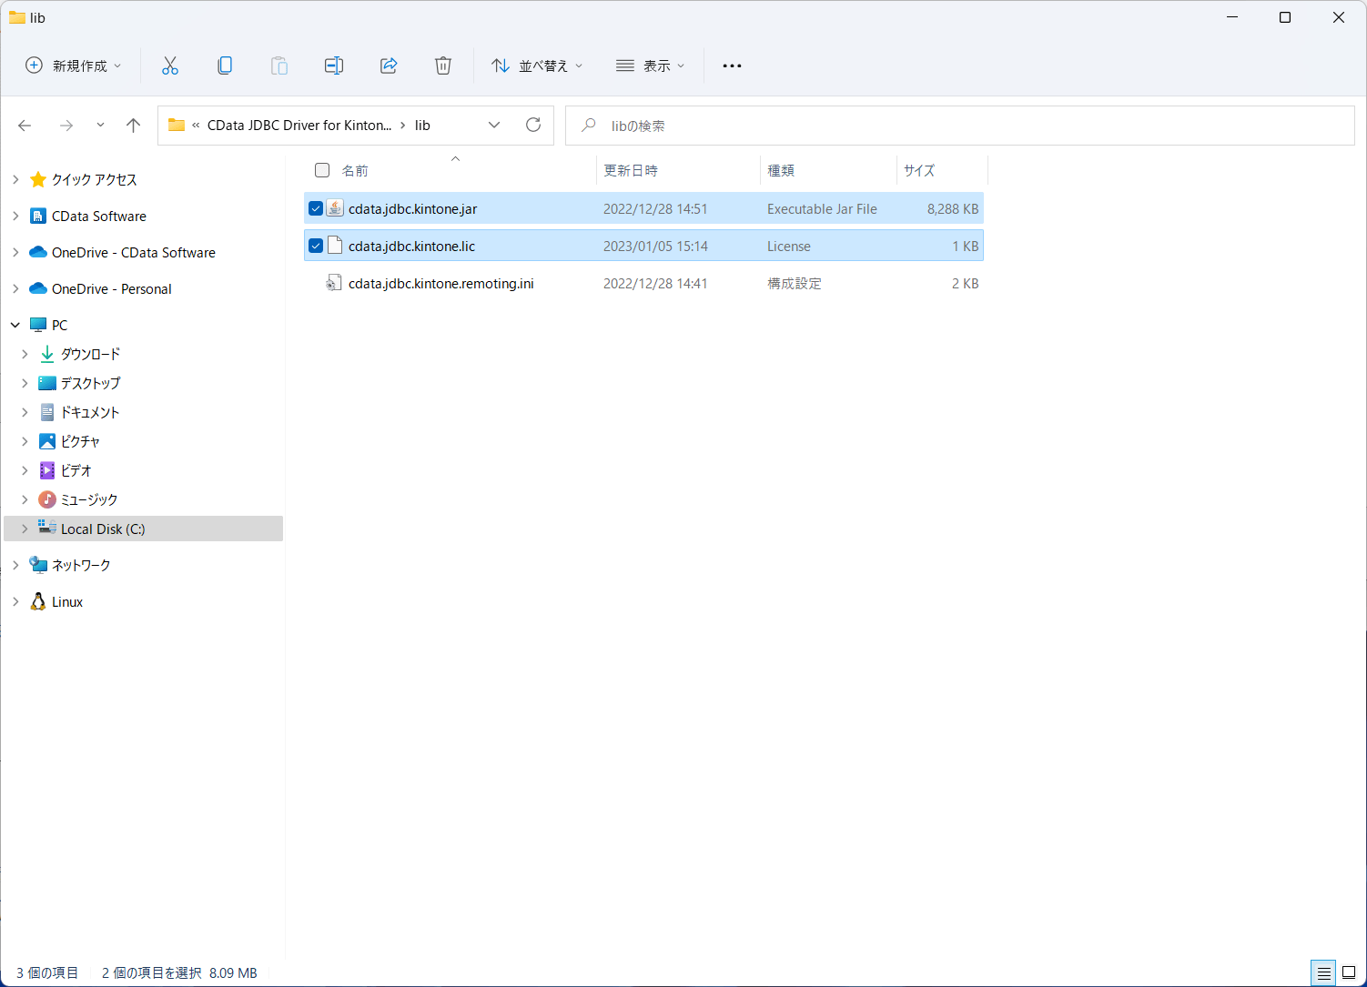1367x987 pixels.
Task: Click the Cut scissors icon
Action: point(170,65)
